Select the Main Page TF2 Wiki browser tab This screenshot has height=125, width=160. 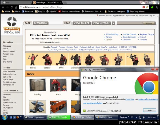click(47, 3)
